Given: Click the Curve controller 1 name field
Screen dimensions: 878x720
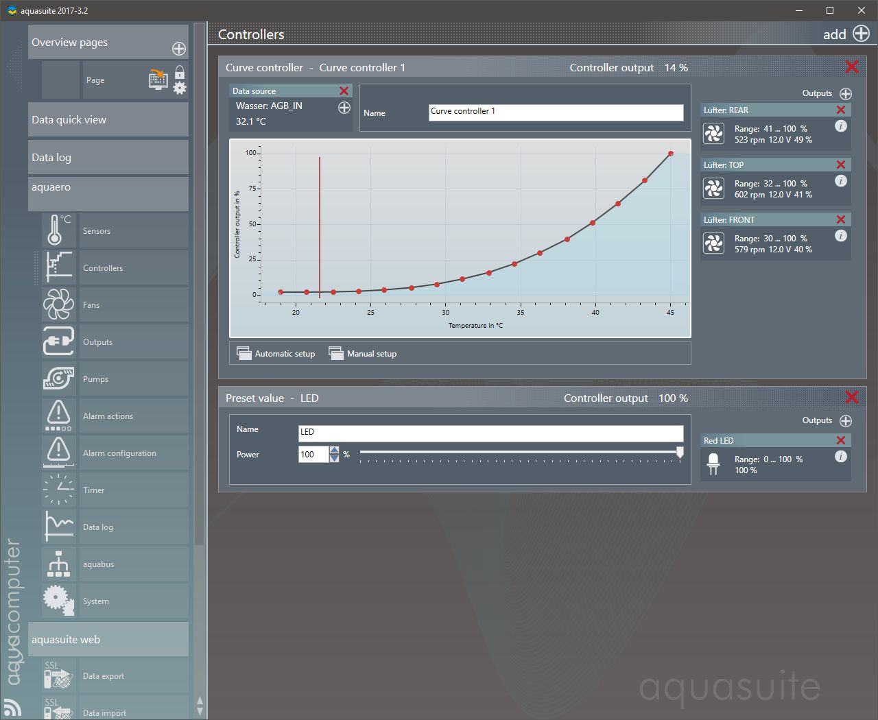Looking at the screenshot, I should pyautogui.click(x=556, y=112).
